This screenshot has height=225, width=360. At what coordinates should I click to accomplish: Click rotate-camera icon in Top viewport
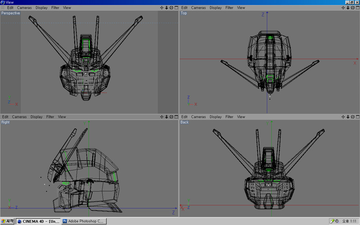pyautogui.click(x=353, y=8)
